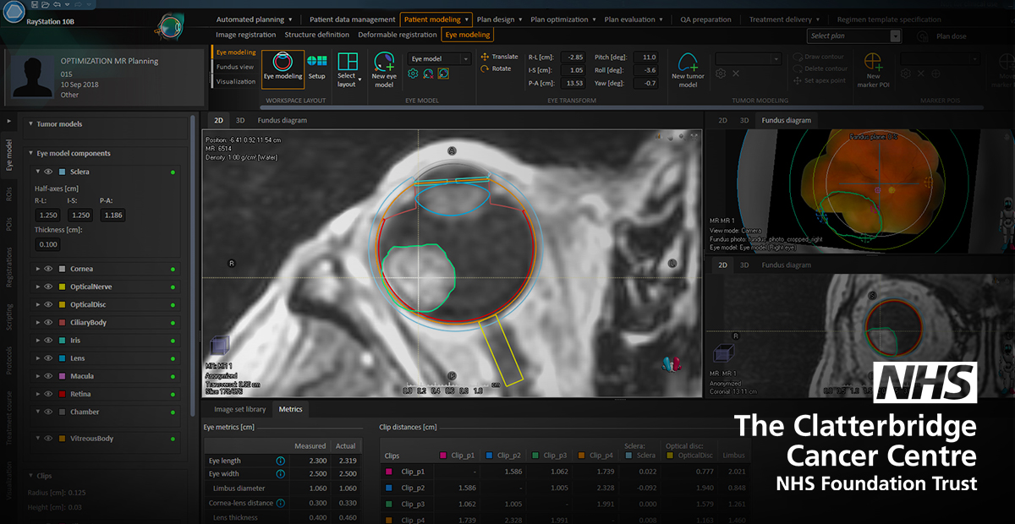Open the Select layout dropdown
The width and height of the screenshot is (1015, 524).
click(347, 68)
